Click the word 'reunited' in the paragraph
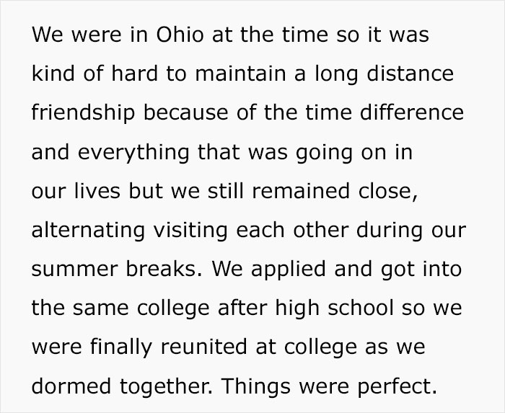Viewport: 505px width, 413px height. (204, 347)
